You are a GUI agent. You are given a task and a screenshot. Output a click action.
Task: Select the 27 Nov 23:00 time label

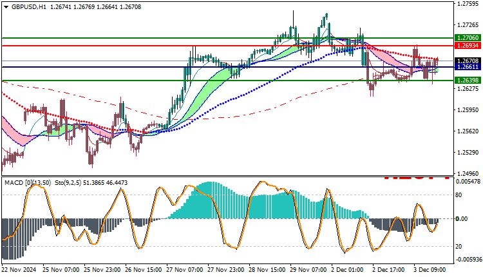pyautogui.click(x=226, y=270)
